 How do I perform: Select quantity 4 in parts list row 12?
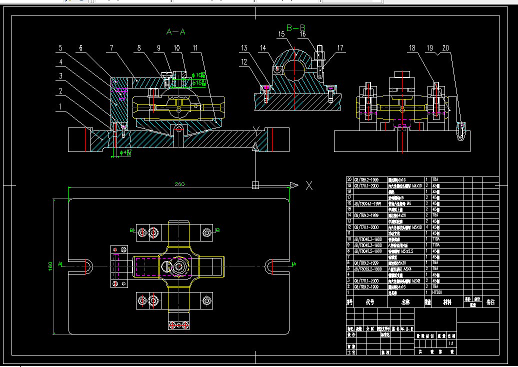pos(427,227)
